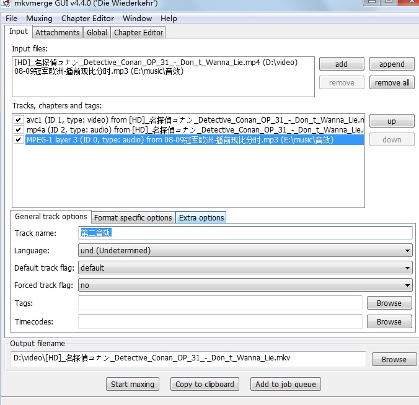Image resolution: width=419 pixels, height=405 pixels.
Task: Select the Conan mp4 file in input files
Action: [155, 62]
